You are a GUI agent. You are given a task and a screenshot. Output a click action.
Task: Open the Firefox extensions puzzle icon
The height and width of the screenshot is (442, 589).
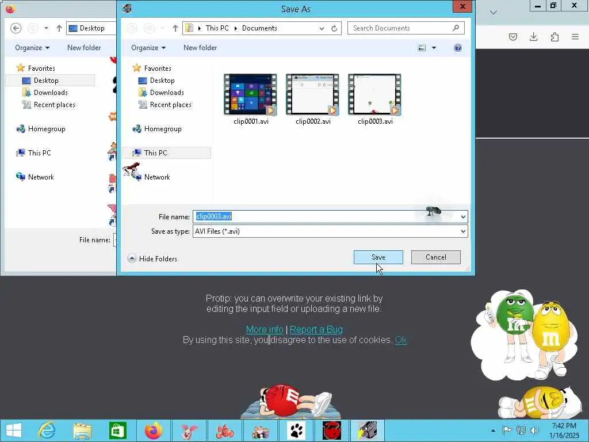554,37
